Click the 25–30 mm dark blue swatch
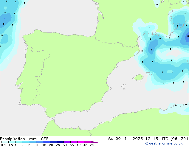Image resolution: width=189 pixels, height=146 pixels. (60, 142)
